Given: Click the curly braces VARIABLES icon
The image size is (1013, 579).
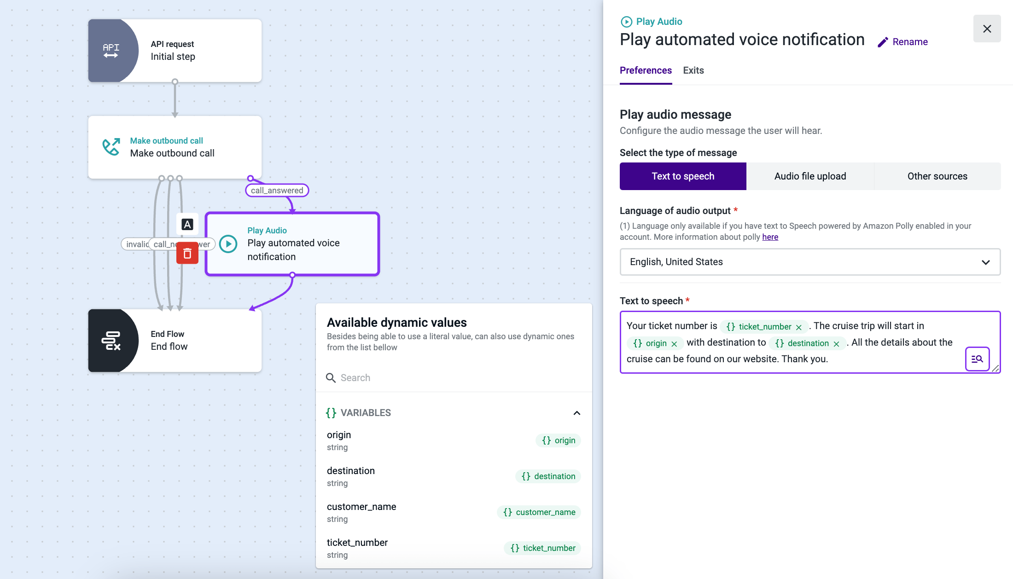Looking at the screenshot, I should click(331, 412).
